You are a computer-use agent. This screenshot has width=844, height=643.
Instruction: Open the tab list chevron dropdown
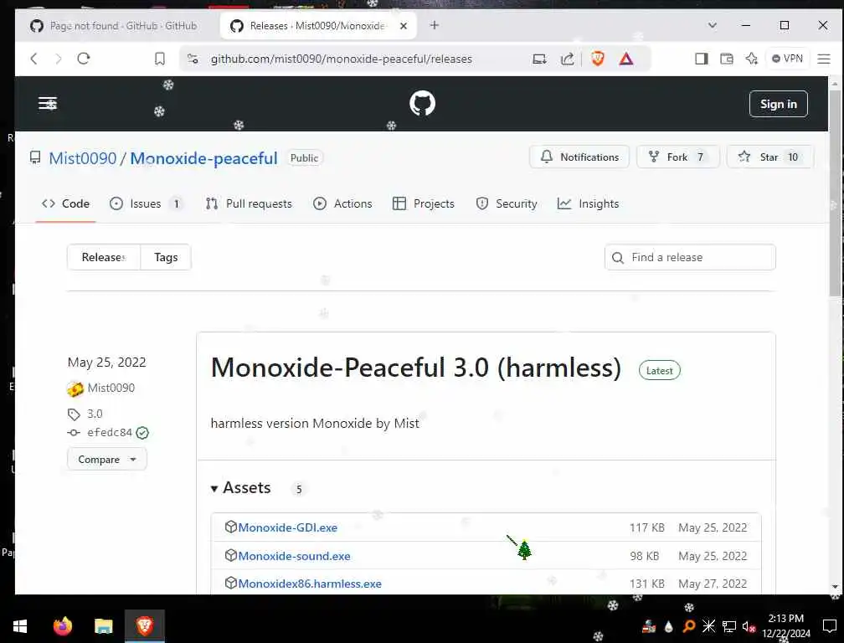tap(712, 25)
